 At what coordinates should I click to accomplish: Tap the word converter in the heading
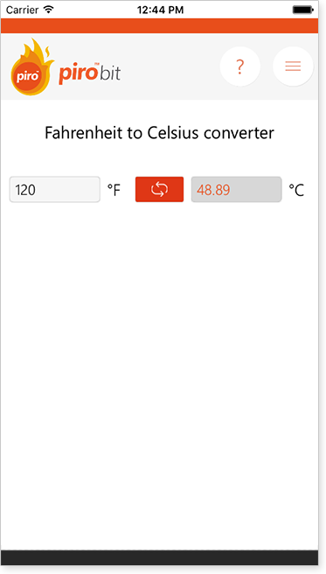(x=239, y=133)
